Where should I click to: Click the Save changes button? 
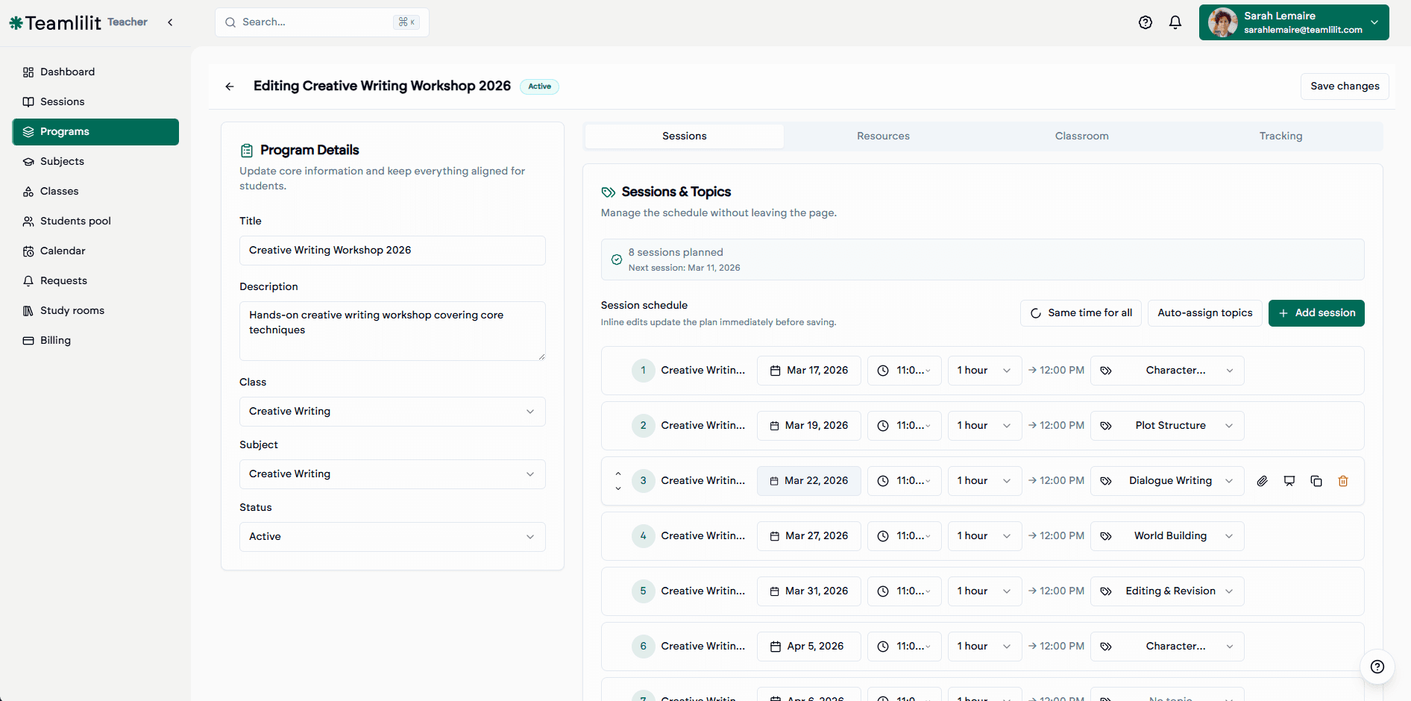click(x=1344, y=86)
